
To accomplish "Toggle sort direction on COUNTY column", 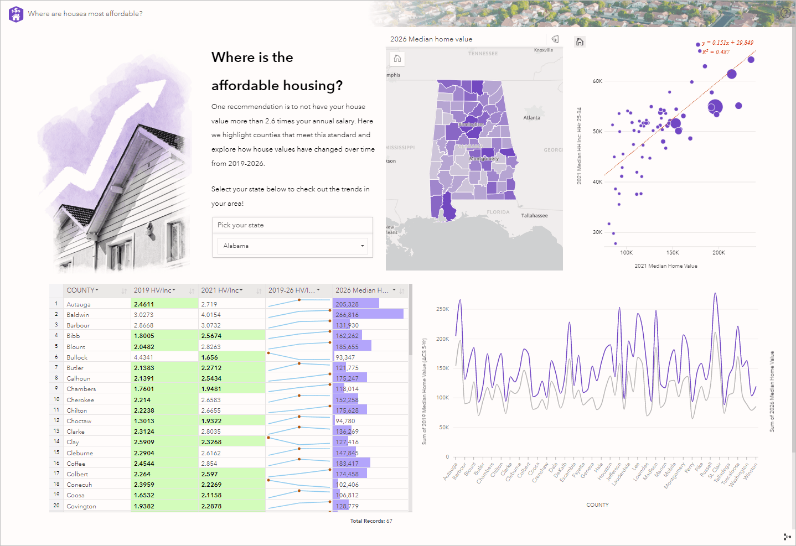I will (123, 290).
